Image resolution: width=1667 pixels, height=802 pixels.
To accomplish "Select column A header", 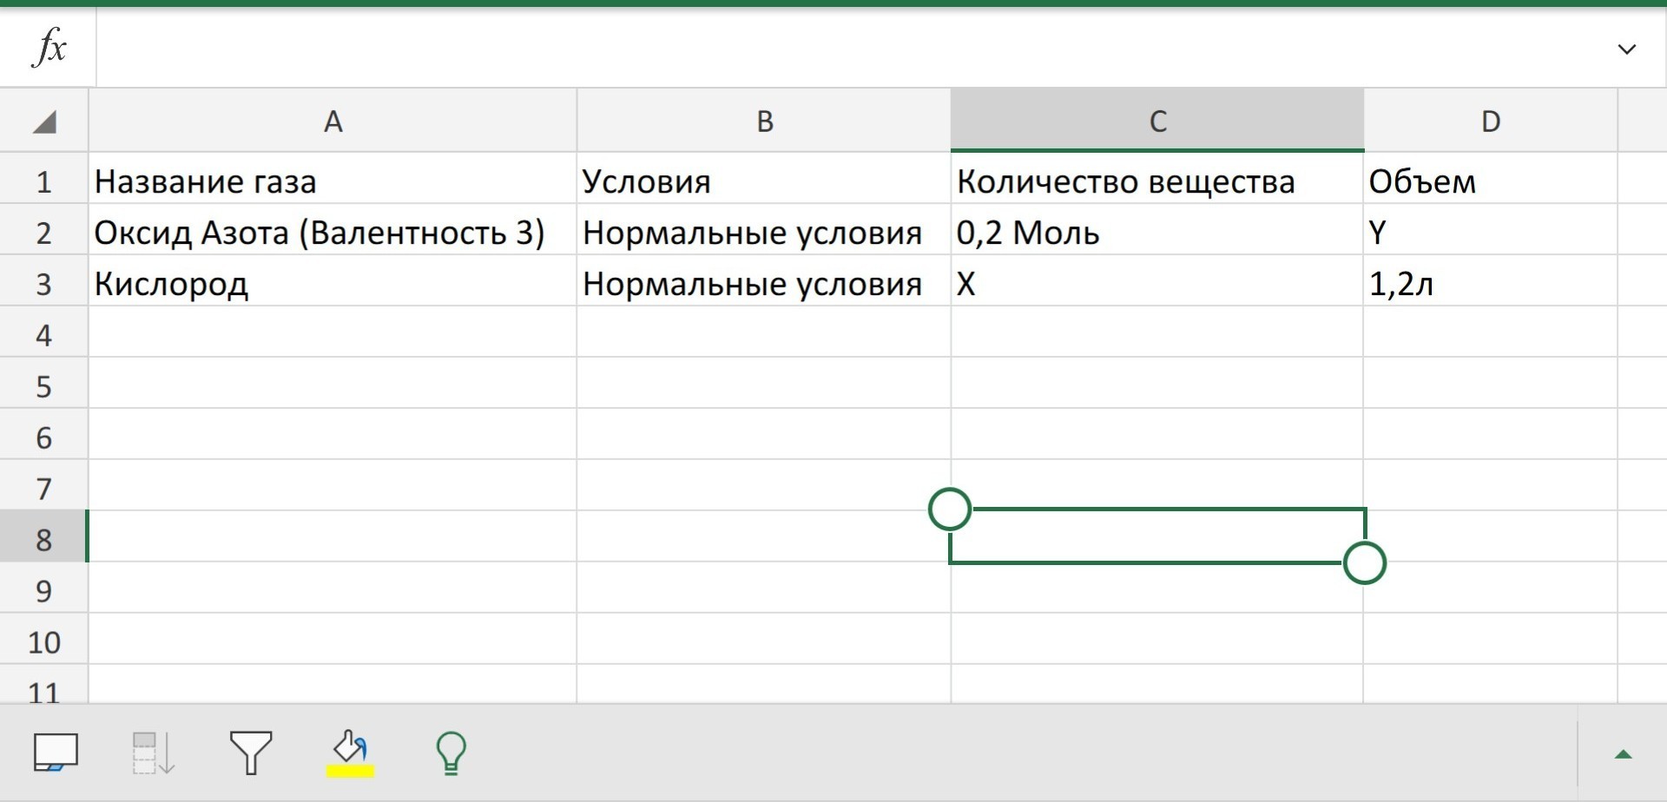I will (333, 122).
